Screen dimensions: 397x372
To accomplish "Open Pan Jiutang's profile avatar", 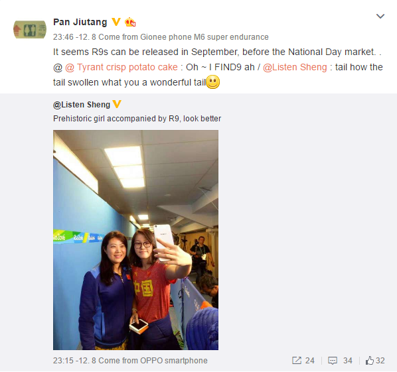I will pos(30,30).
